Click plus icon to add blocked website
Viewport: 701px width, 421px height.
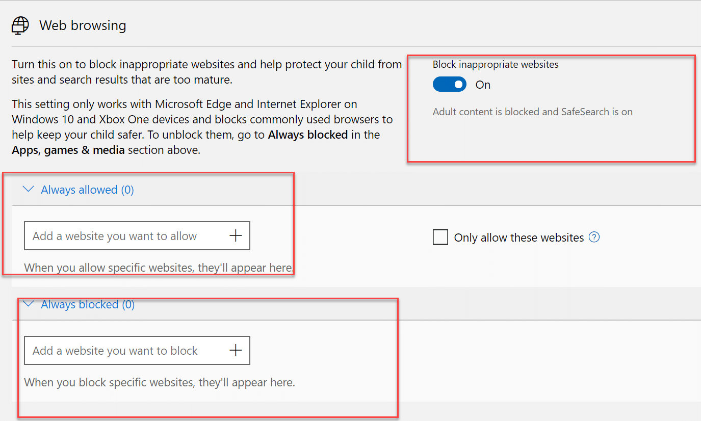(236, 350)
